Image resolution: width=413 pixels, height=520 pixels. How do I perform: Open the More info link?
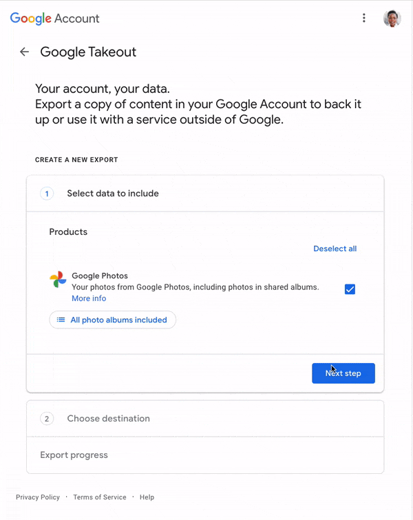[x=89, y=298]
